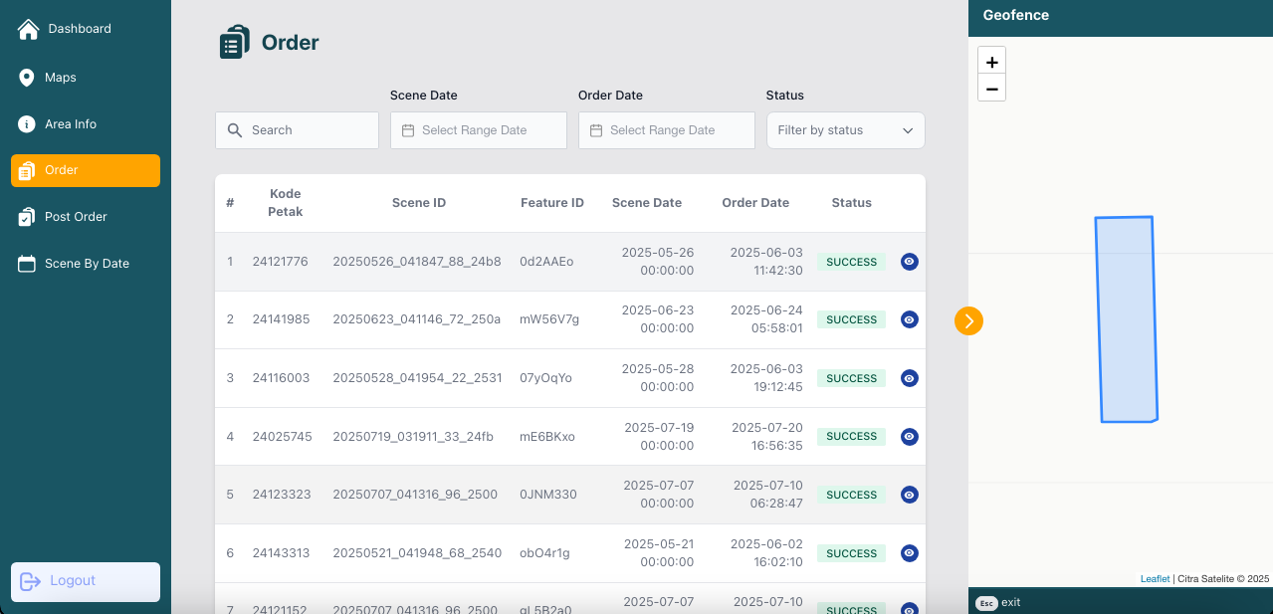
Task: Collapse Geofence panel with orange arrow
Action: point(968,320)
